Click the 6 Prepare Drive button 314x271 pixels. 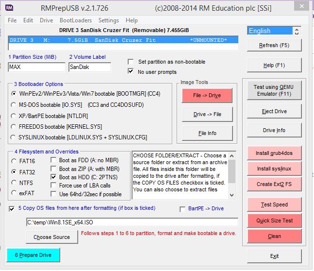point(33,255)
